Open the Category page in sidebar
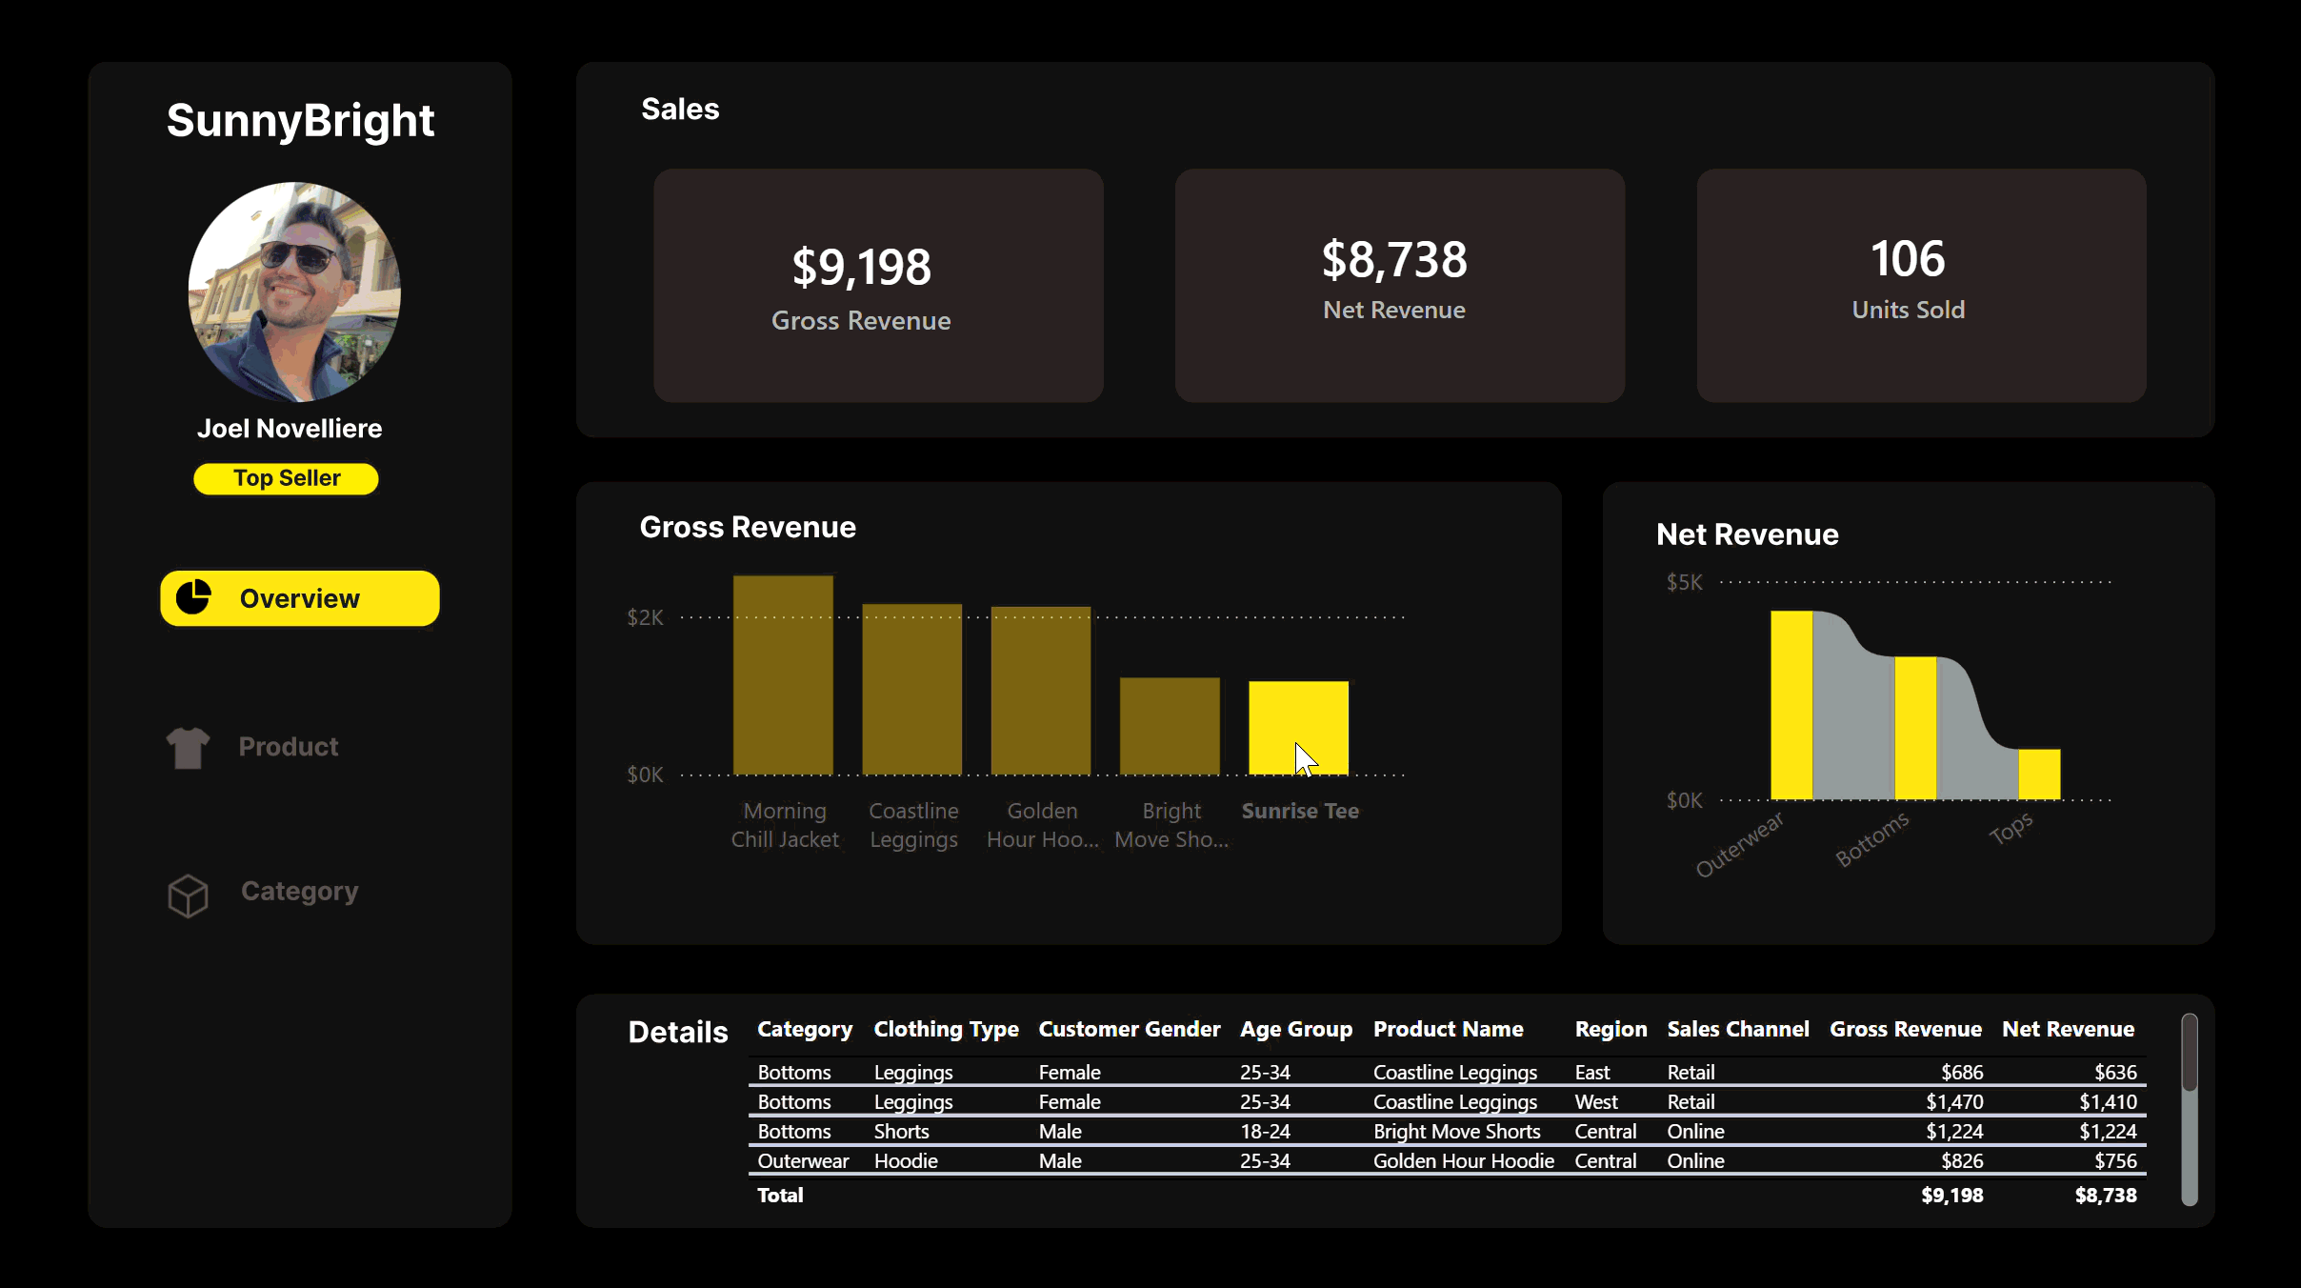Screen dimensions: 2301x1288 (299, 892)
